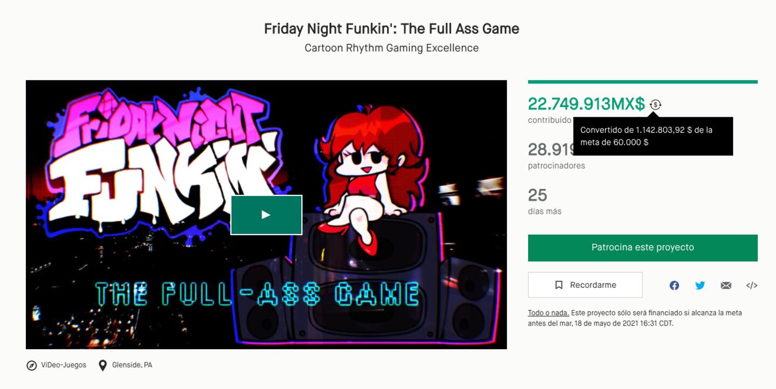Share the project on Twitter
The width and height of the screenshot is (776, 389).
point(700,286)
